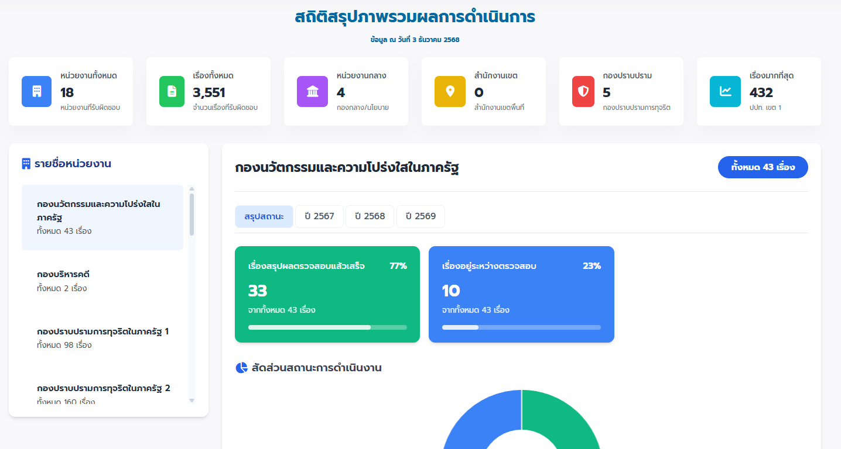The height and width of the screenshot is (449, 841).
Task: Click the purple institution icon for หน่วยงานกลาง
Action: coord(312,92)
